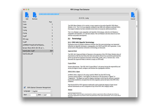
Task: Click the End page input field
Action: click(x=47, y=95)
